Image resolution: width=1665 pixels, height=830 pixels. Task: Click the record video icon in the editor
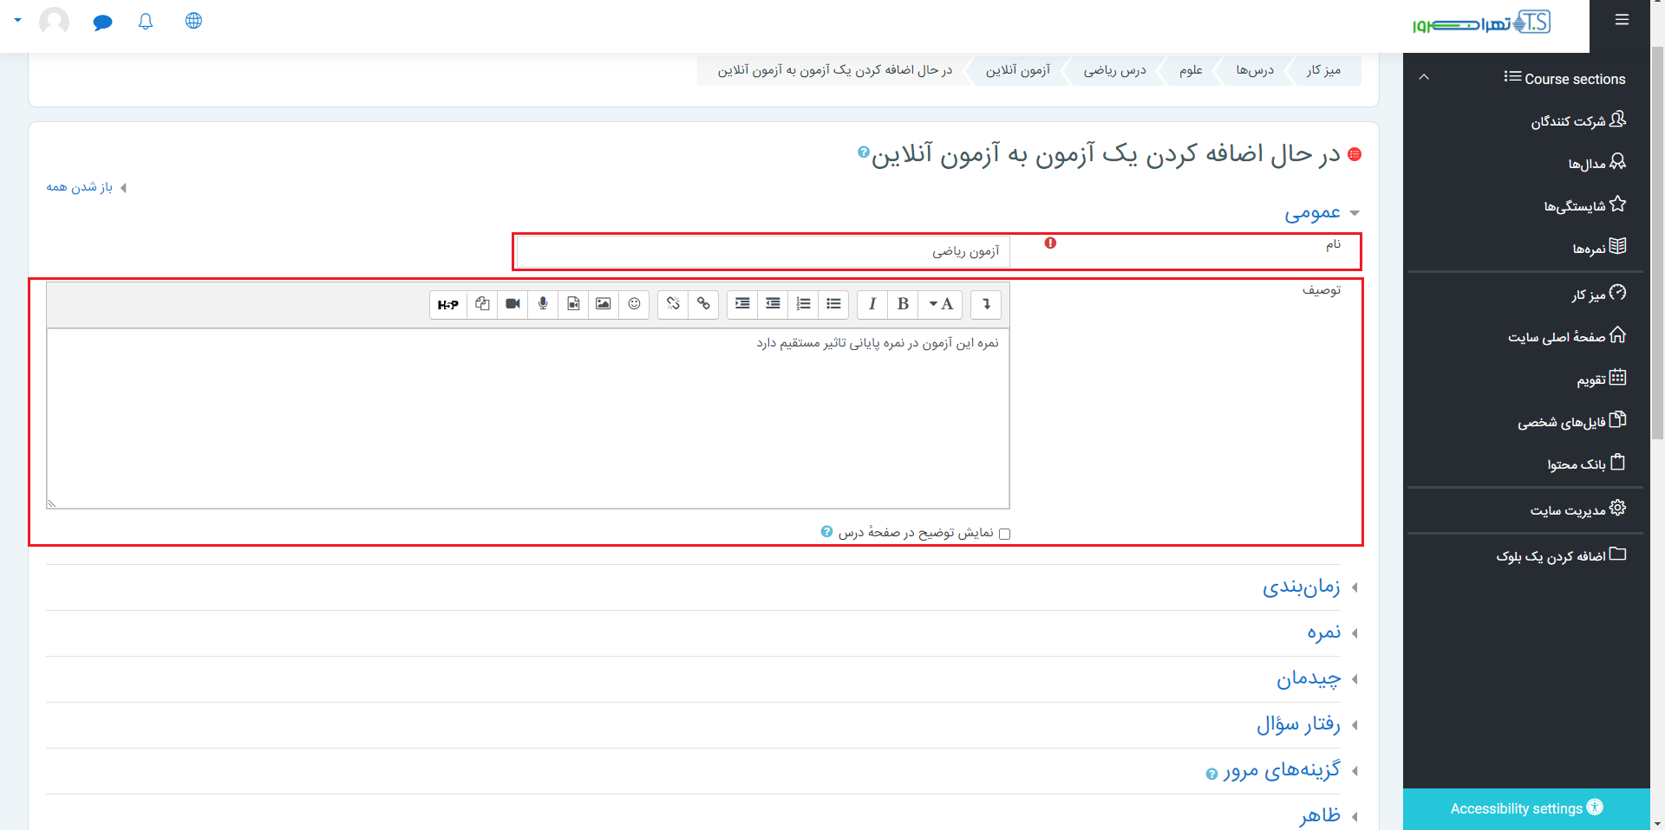pos(513,304)
